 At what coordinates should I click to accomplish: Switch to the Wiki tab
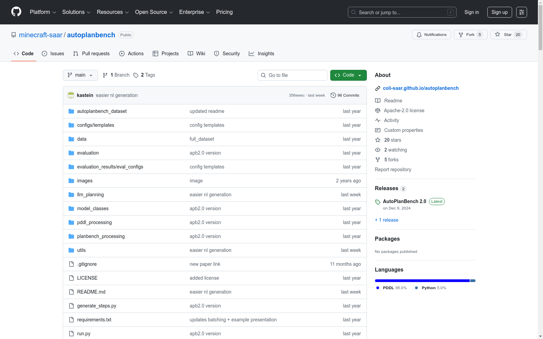tap(196, 54)
